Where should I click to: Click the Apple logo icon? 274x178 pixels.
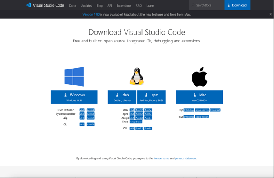click(200, 77)
